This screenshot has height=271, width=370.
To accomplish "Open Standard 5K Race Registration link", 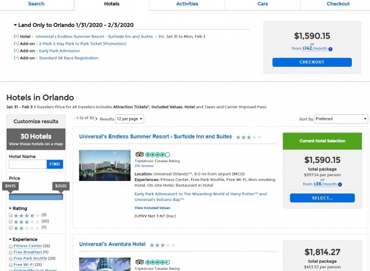I will [69, 58].
